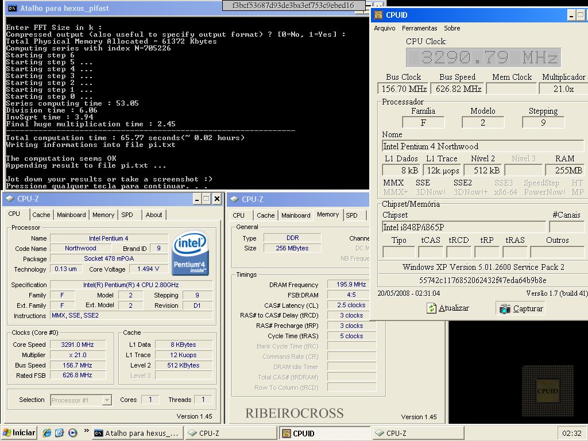Click the Size 256 MBytes memory value
Screen dimensions: 588x441
click(x=292, y=248)
